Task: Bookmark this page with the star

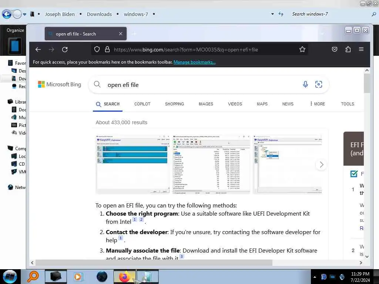Action: pyautogui.click(x=302, y=50)
